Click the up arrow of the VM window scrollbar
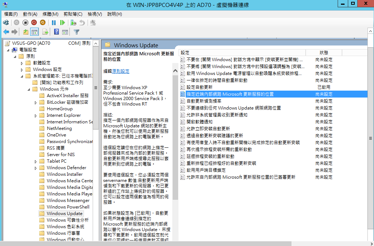This screenshot has height=246, width=374. 370,31
